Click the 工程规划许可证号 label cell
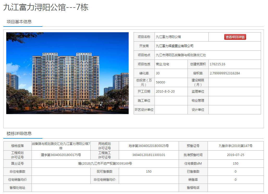This screenshot has width=268, height=194. click(x=17, y=155)
